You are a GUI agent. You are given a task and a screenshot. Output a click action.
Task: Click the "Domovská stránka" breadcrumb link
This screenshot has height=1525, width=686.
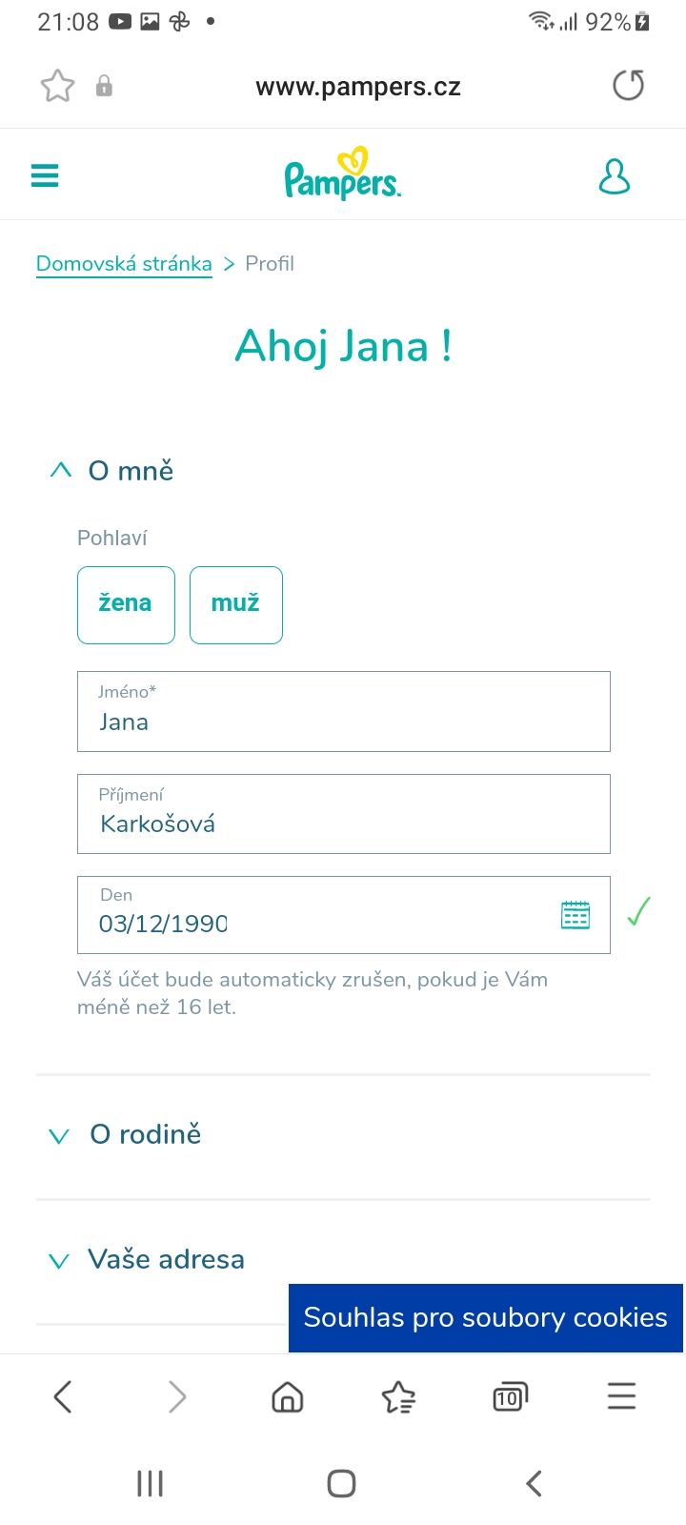124,264
